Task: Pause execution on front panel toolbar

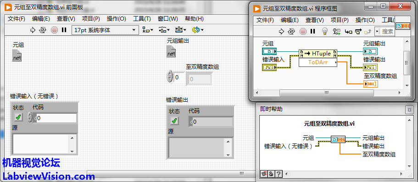Action: (64, 30)
